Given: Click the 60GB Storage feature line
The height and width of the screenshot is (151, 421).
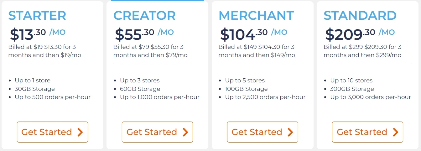Looking at the screenshot, I should [x=140, y=89].
